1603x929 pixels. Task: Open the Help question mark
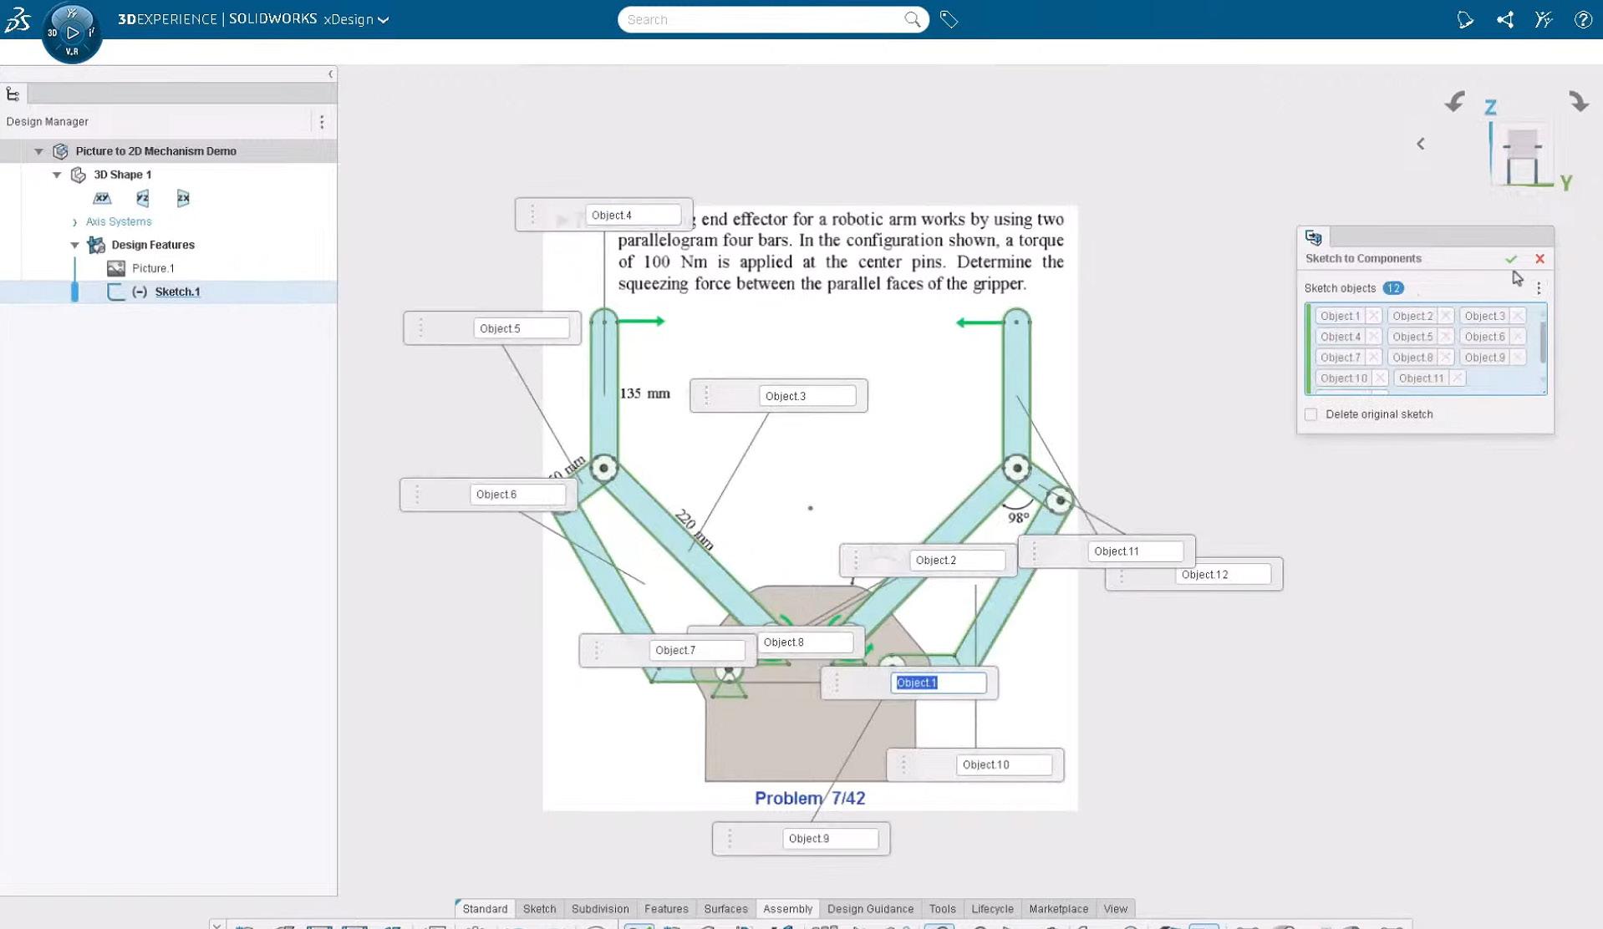coord(1583,19)
